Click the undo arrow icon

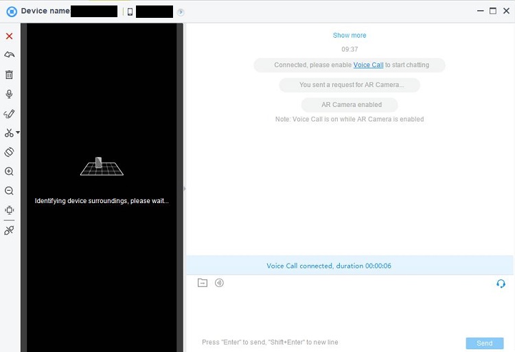tap(9, 55)
